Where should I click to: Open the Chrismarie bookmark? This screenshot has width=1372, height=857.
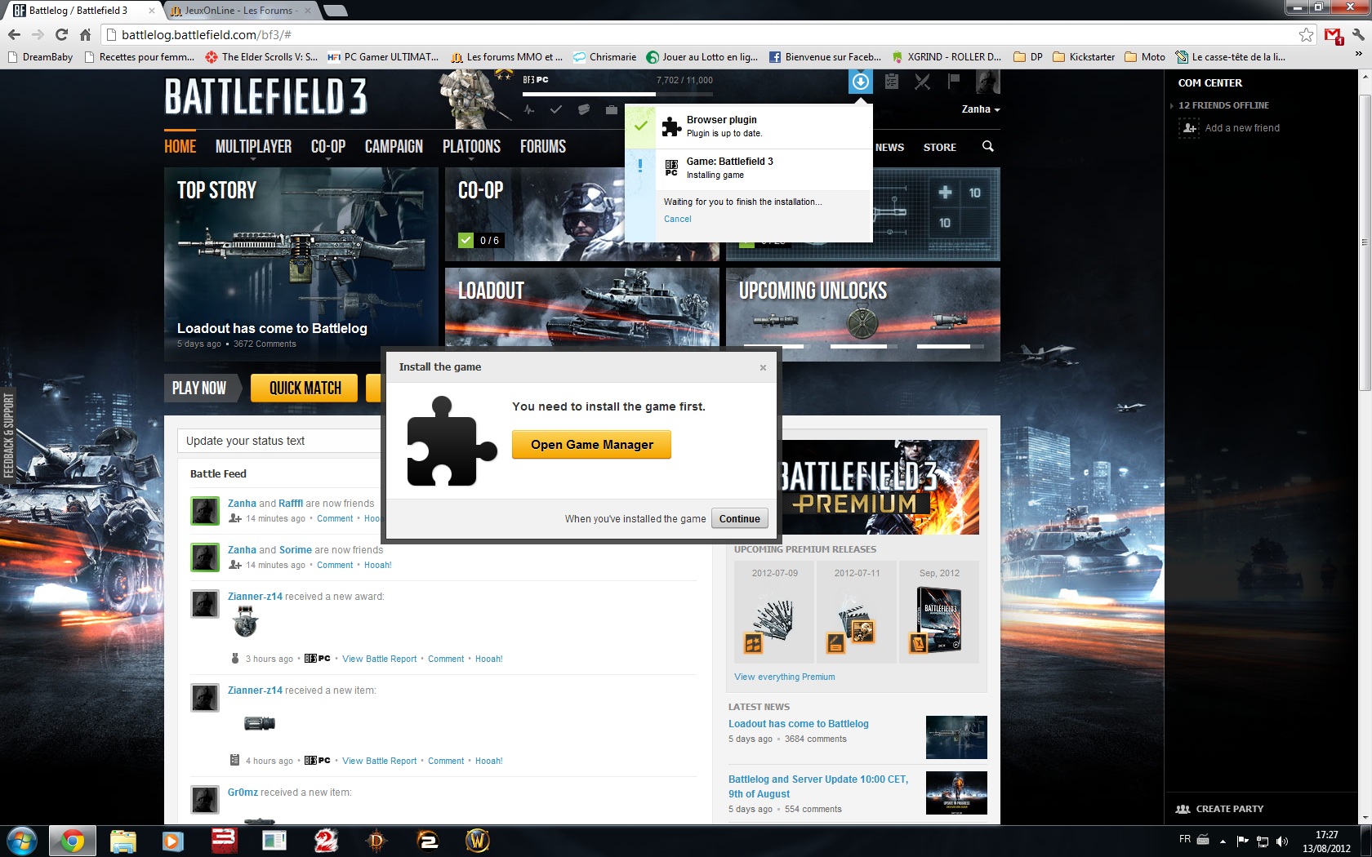[604, 57]
